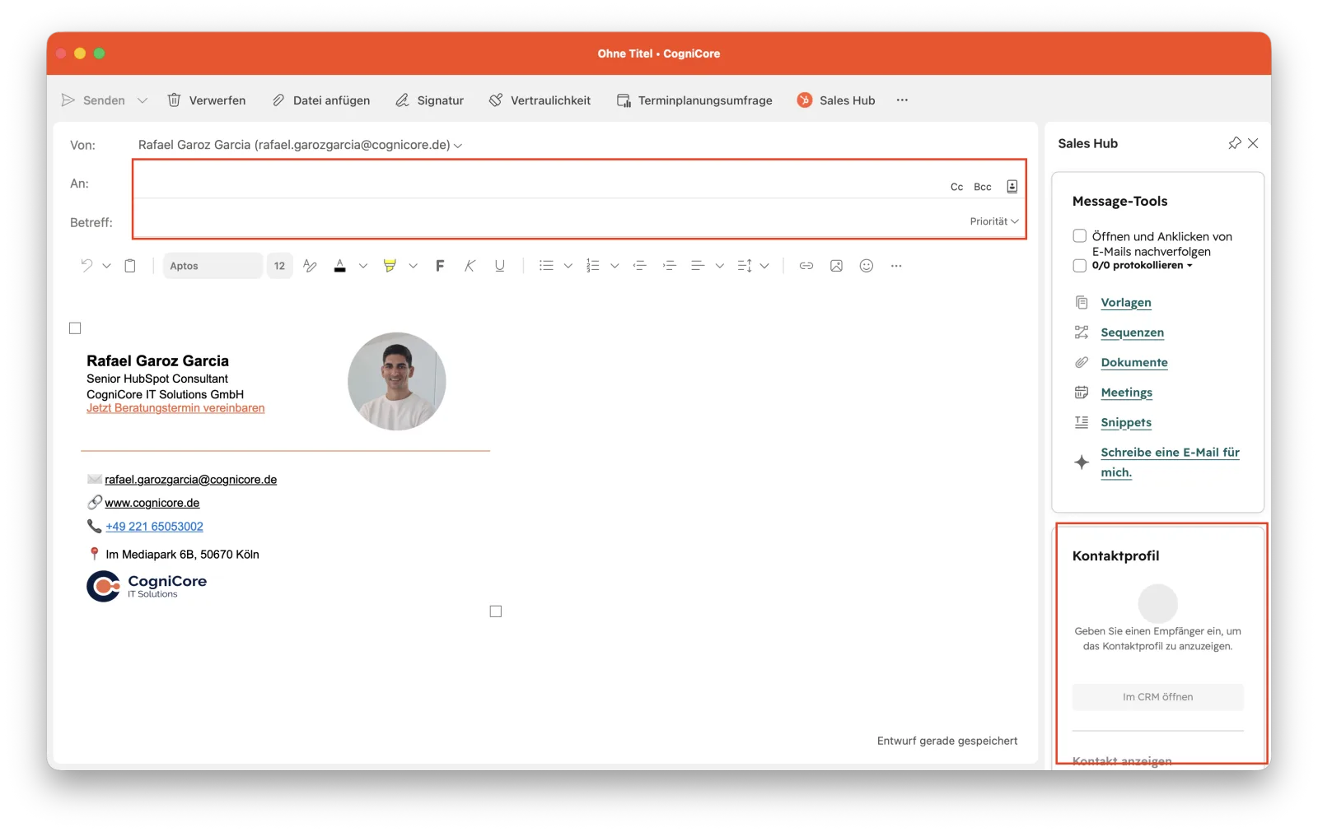Click rafael.garozgarcia@cognicore.de email link in signature
This screenshot has width=1318, height=832.
pos(190,480)
